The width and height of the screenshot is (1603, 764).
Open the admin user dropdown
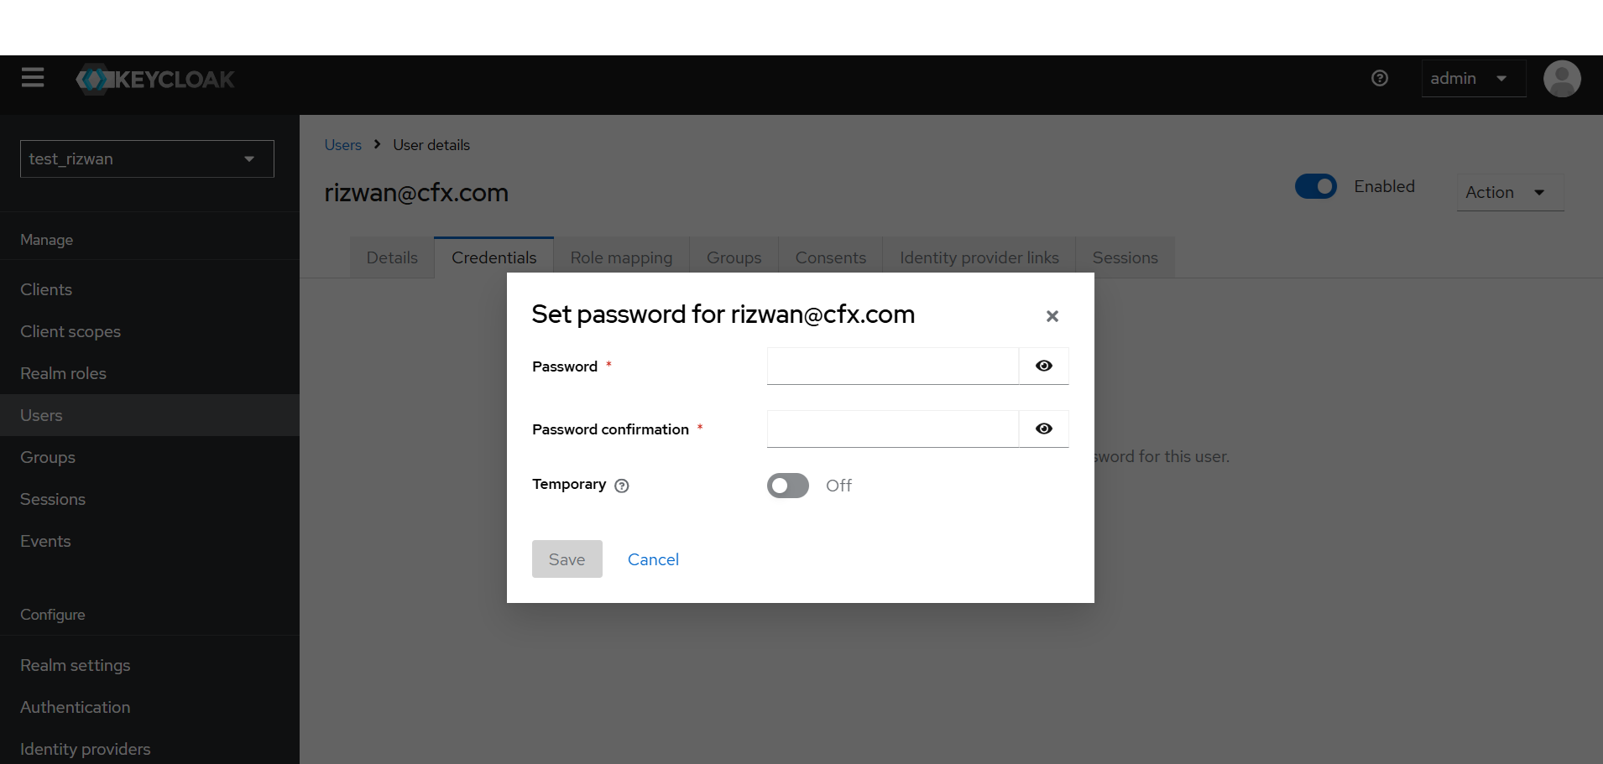click(1473, 79)
